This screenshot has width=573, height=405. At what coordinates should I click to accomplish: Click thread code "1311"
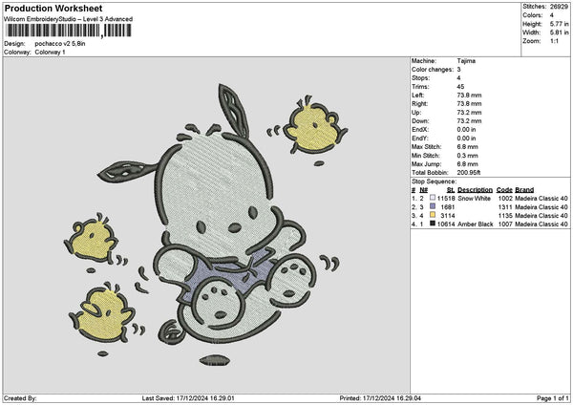(x=505, y=207)
